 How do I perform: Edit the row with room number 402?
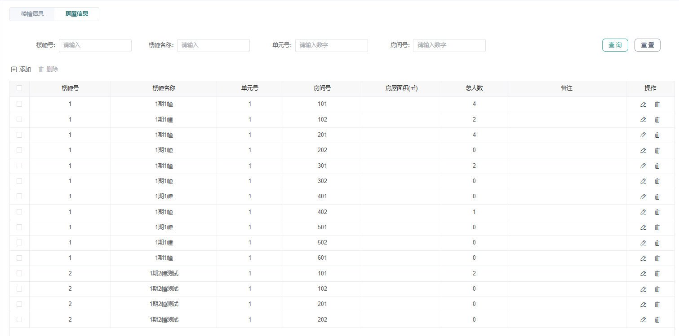tap(643, 212)
